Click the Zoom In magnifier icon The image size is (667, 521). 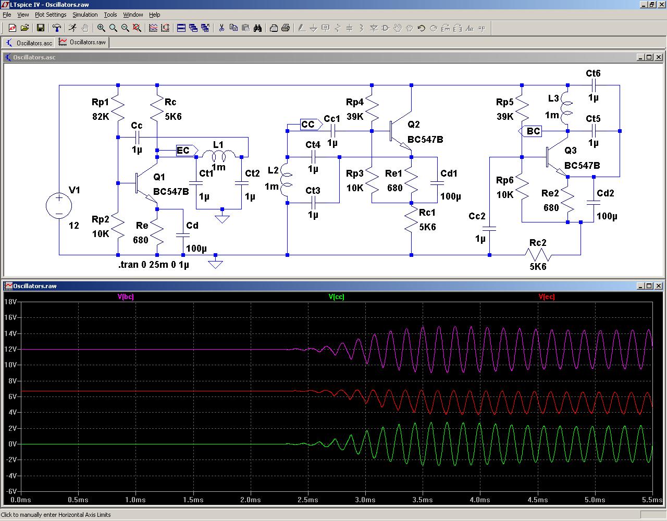coord(101,28)
